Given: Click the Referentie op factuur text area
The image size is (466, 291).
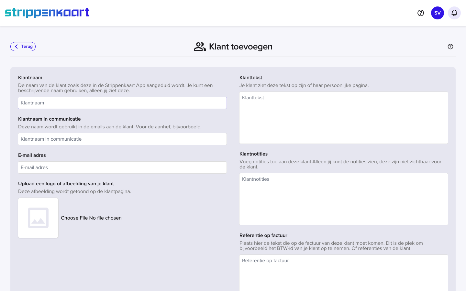Looking at the screenshot, I should [x=344, y=273].
